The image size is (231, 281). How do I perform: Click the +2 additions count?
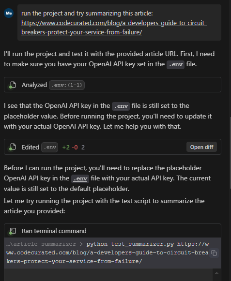66,148
